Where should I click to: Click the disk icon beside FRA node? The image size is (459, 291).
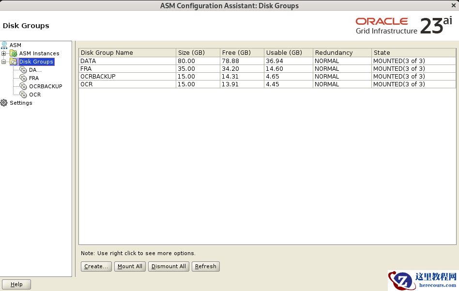pos(23,78)
